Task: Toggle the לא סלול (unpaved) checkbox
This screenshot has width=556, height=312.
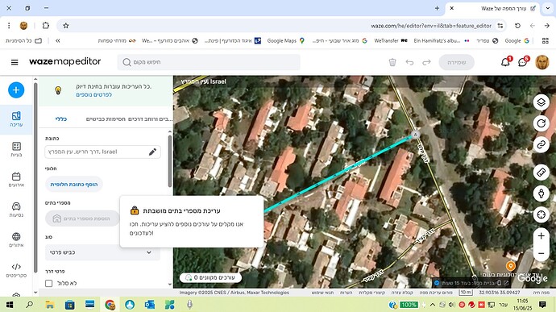Action: (x=49, y=283)
